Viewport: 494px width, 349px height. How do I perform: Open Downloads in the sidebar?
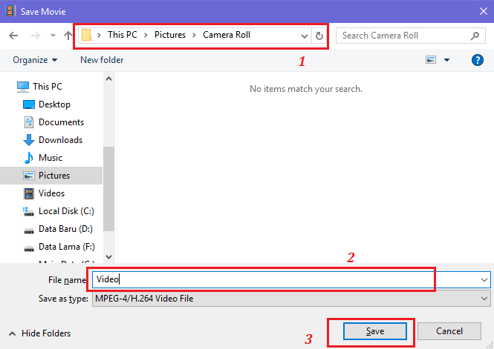[60, 140]
